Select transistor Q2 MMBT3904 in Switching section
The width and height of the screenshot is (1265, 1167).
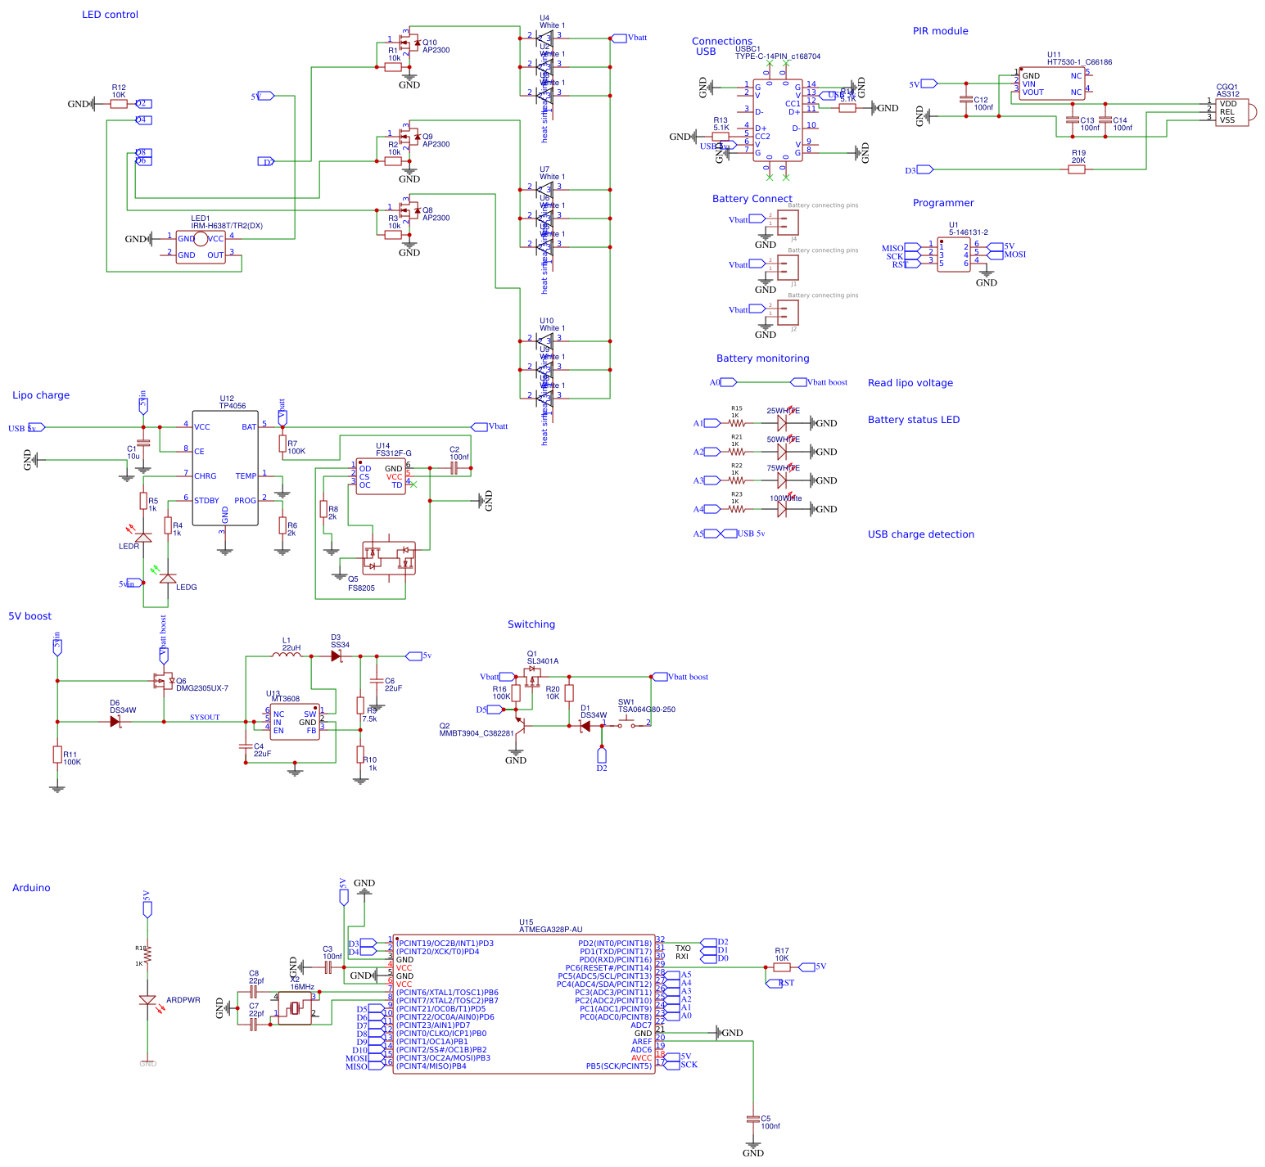coord(522,724)
